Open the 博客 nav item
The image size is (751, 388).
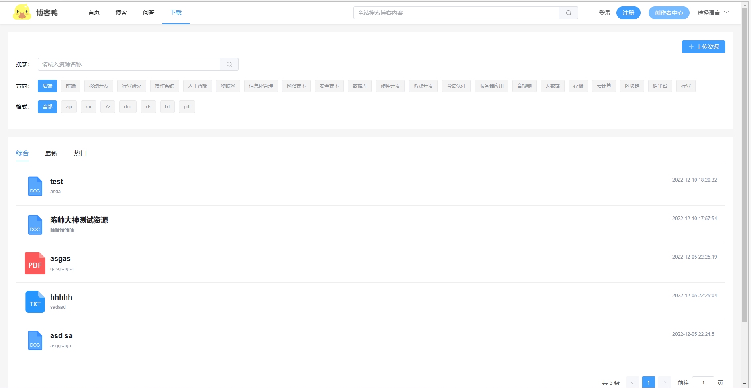coord(121,13)
